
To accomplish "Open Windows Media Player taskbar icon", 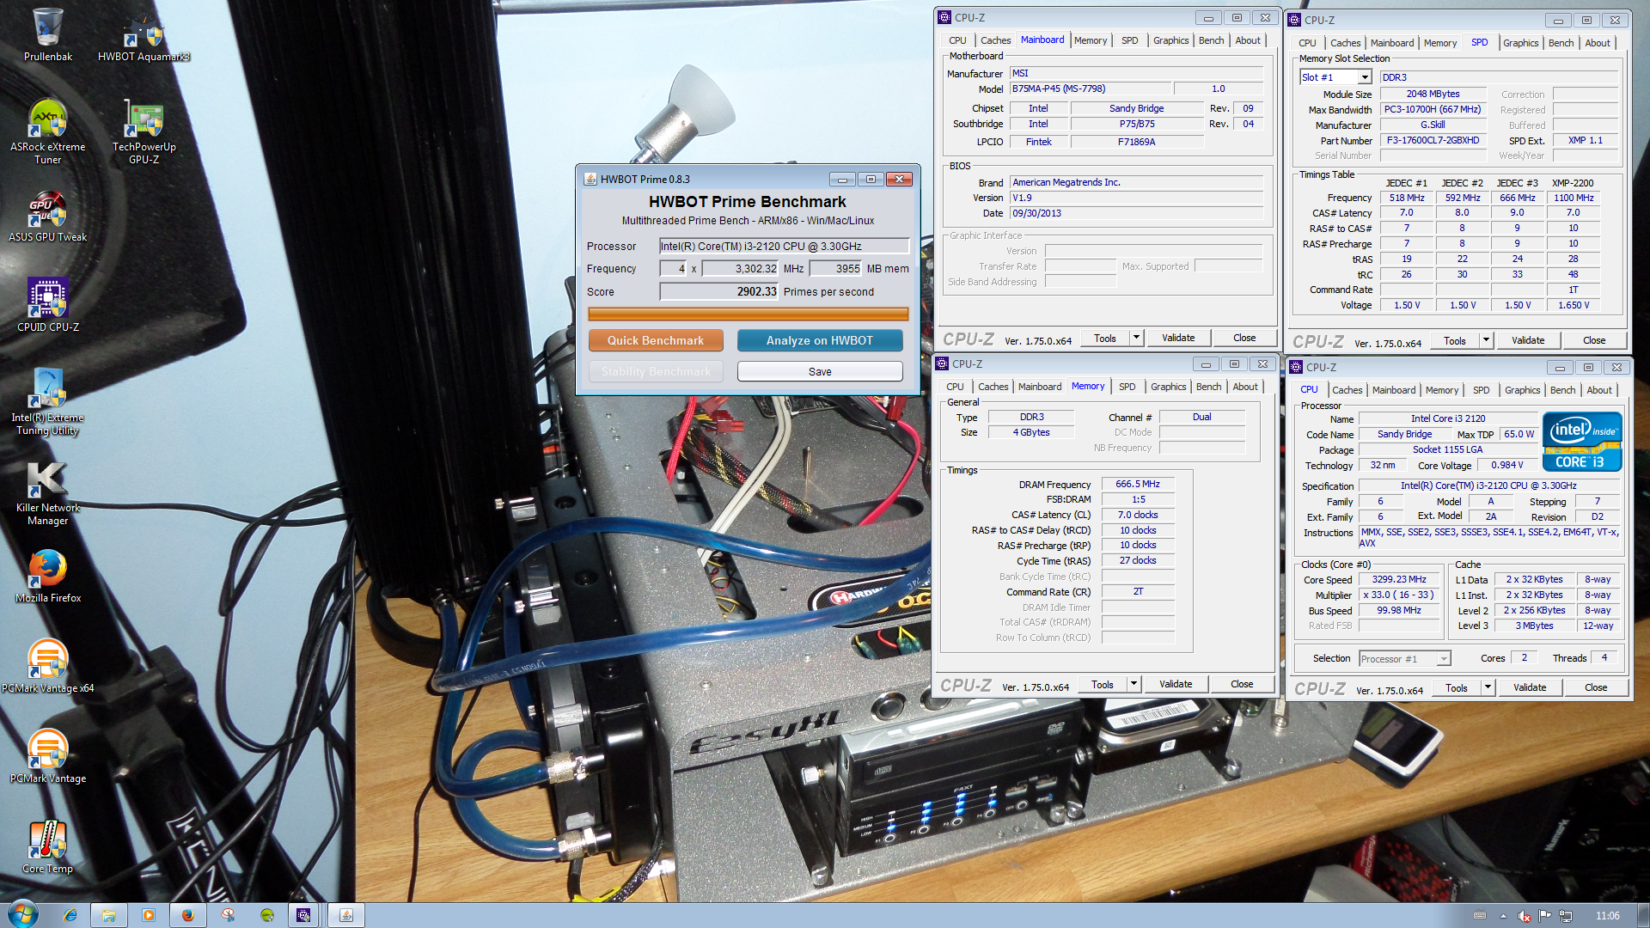I will click(149, 915).
